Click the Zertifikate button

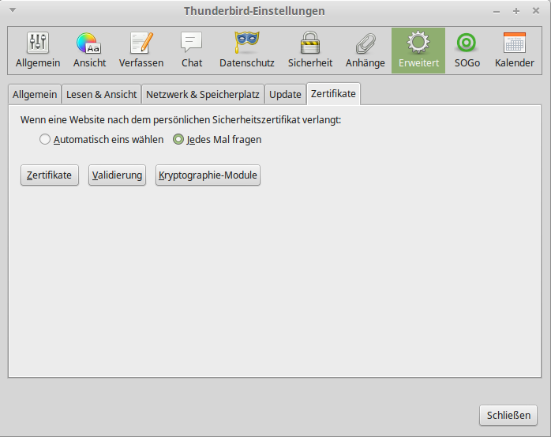coord(50,175)
